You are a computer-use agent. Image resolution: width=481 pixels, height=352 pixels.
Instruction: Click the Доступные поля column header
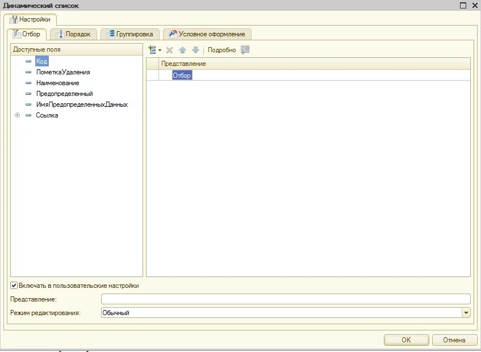pos(77,49)
